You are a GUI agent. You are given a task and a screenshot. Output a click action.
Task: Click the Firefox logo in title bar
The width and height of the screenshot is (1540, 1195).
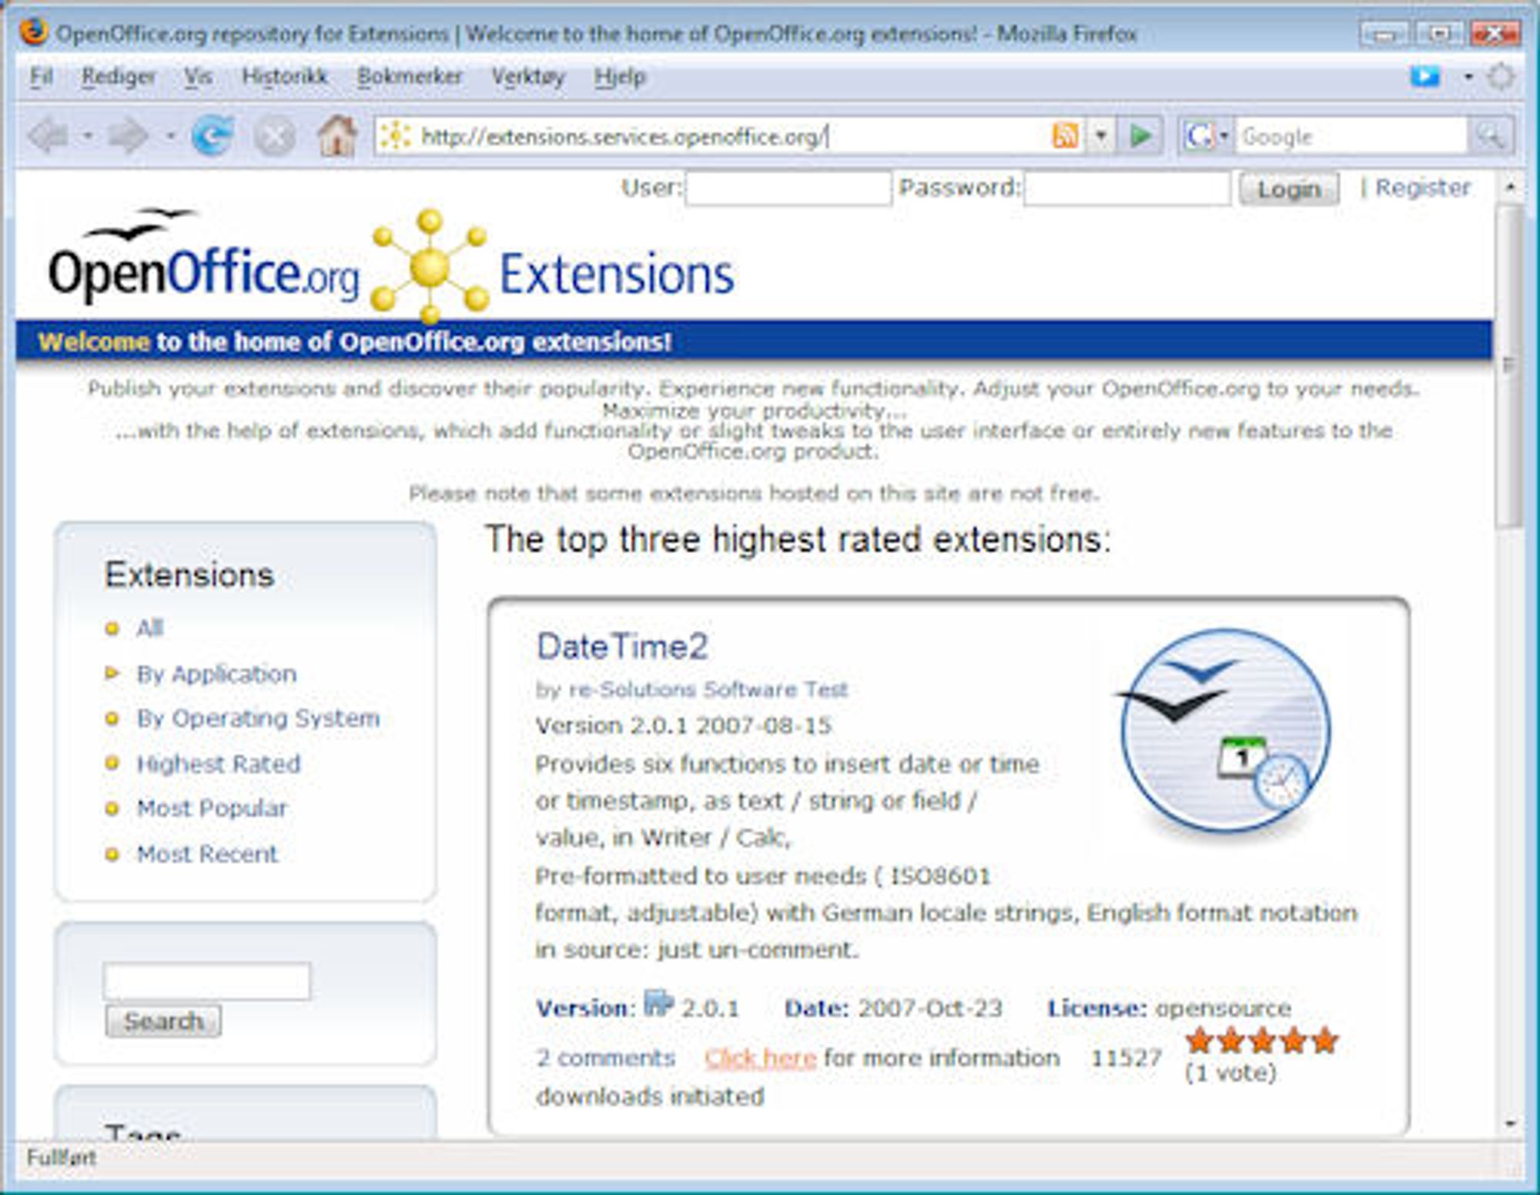click(x=33, y=33)
